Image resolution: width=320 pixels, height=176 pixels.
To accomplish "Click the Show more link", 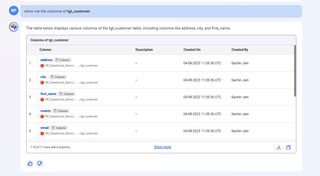I will [x=163, y=147].
